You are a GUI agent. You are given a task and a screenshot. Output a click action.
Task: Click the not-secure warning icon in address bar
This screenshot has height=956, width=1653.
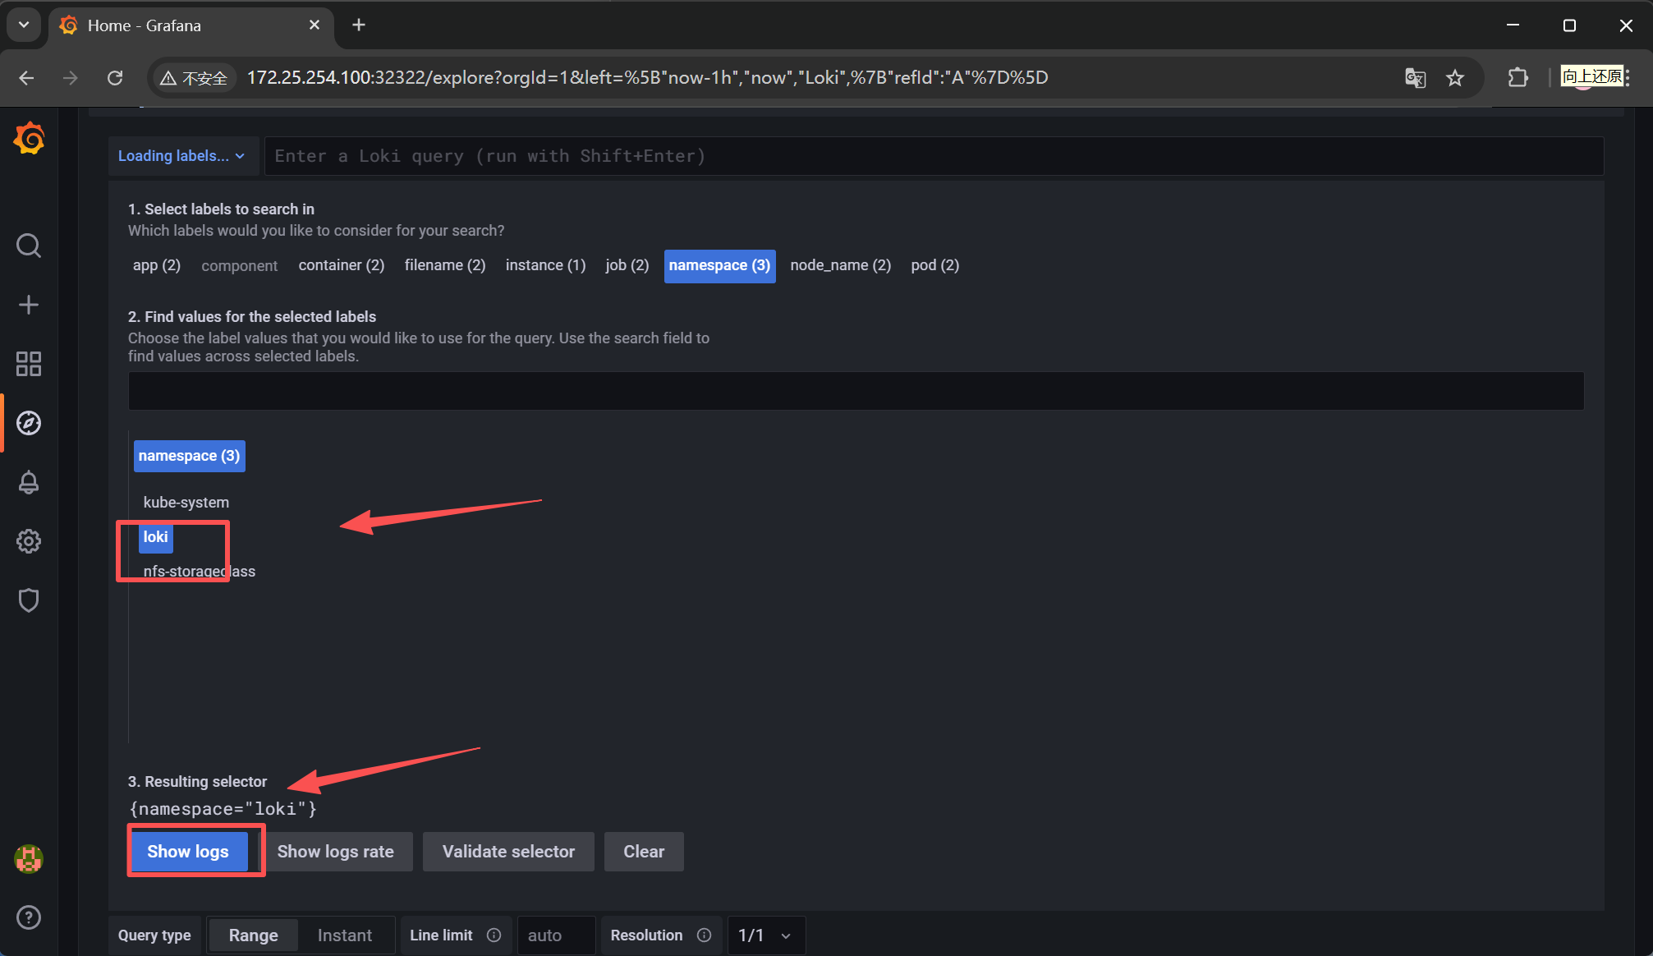click(168, 78)
